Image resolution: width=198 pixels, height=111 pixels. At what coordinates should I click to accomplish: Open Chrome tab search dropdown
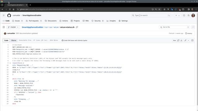click(2, 5)
